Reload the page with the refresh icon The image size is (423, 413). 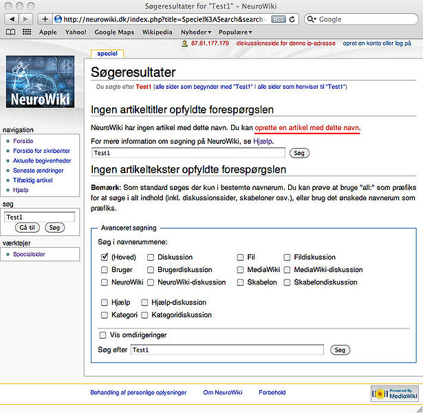pyautogui.click(x=292, y=19)
